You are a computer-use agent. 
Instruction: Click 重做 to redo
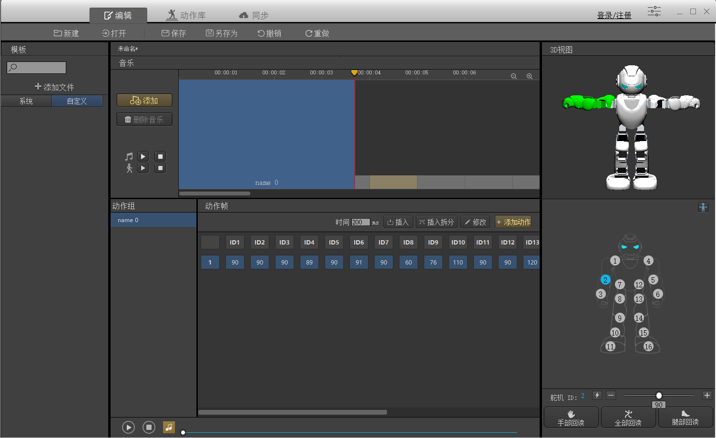[317, 33]
